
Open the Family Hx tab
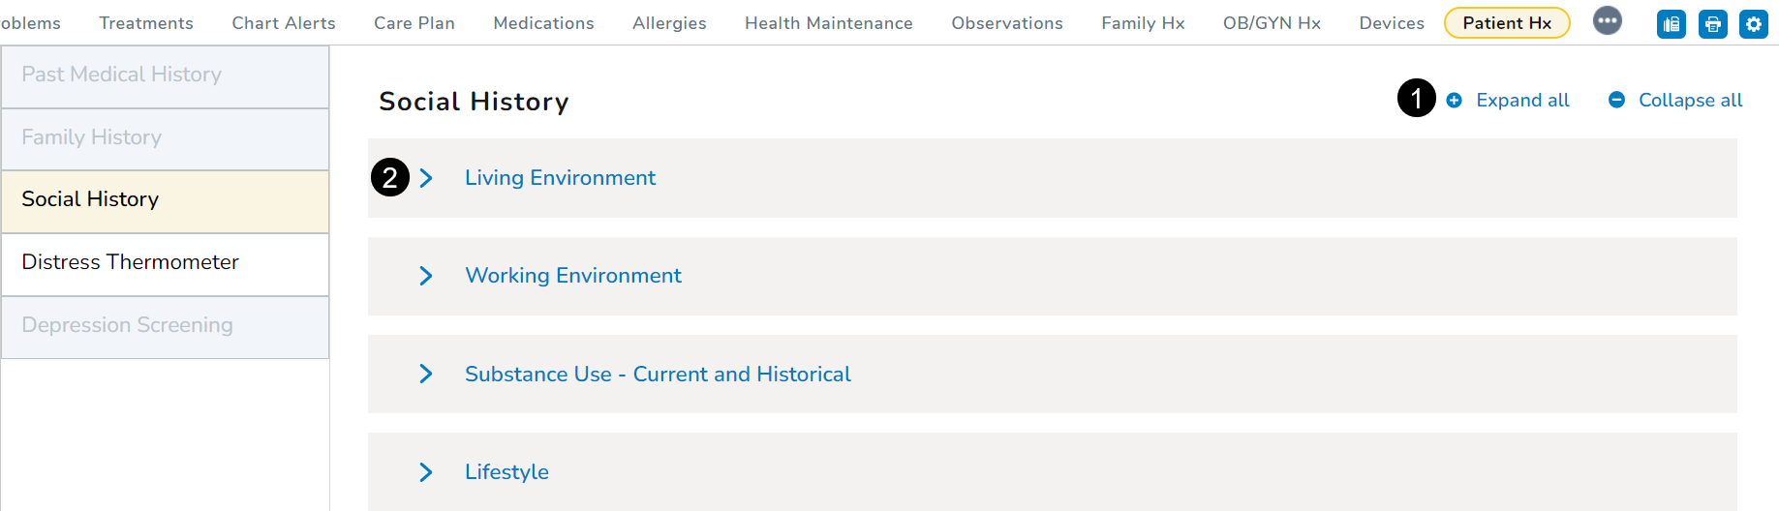pos(1143,23)
